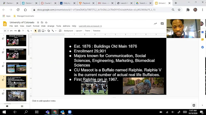Select the Text box tool
This screenshot has height=115, width=206.
click(x=39, y=31)
